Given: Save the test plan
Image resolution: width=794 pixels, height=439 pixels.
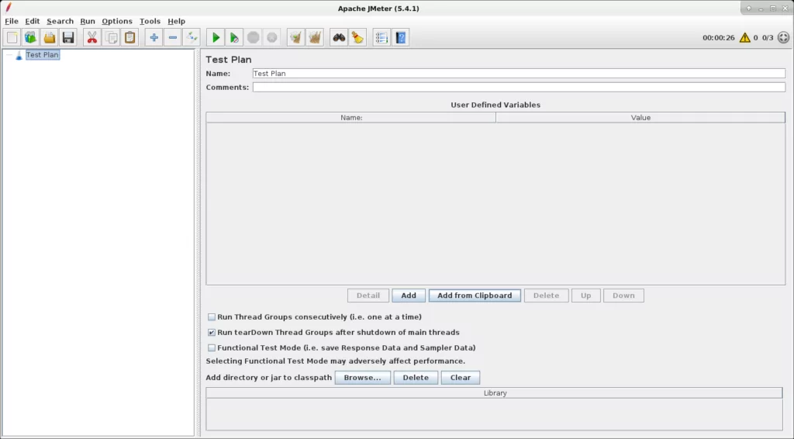Looking at the screenshot, I should click(68, 37).
